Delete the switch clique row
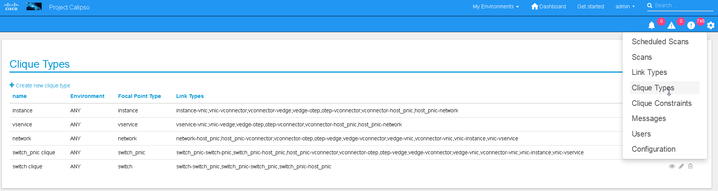 [690, 166]
